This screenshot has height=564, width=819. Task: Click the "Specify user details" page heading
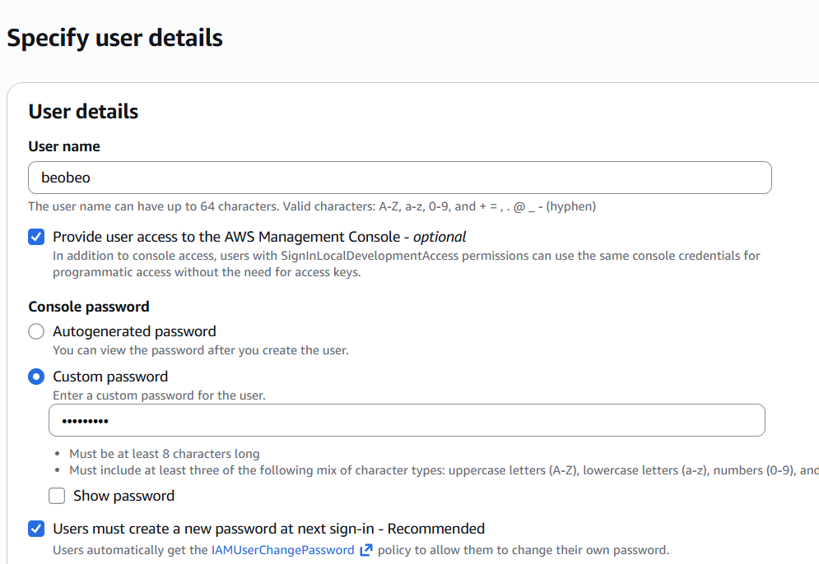115,38
